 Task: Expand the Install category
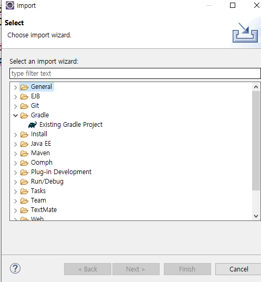pyautogui.click(x=15, y=135)
